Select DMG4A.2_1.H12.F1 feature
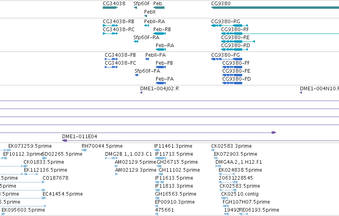Screen dimensions: 339x216 218,166
